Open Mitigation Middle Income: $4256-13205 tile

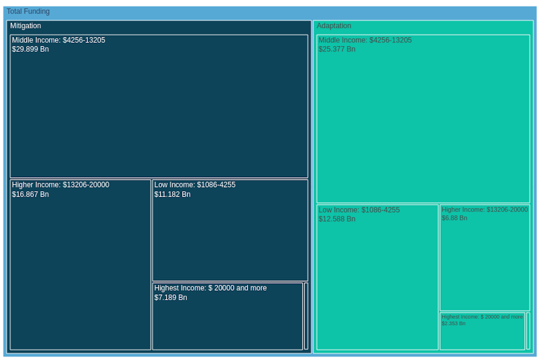click(159, 112)
